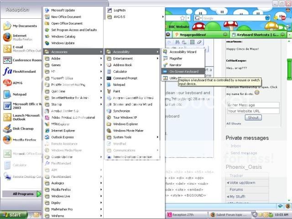This screenshot has height=219, width=292.
Task: Open Scanner and Camera Wizard
Action: pos(132,104)
